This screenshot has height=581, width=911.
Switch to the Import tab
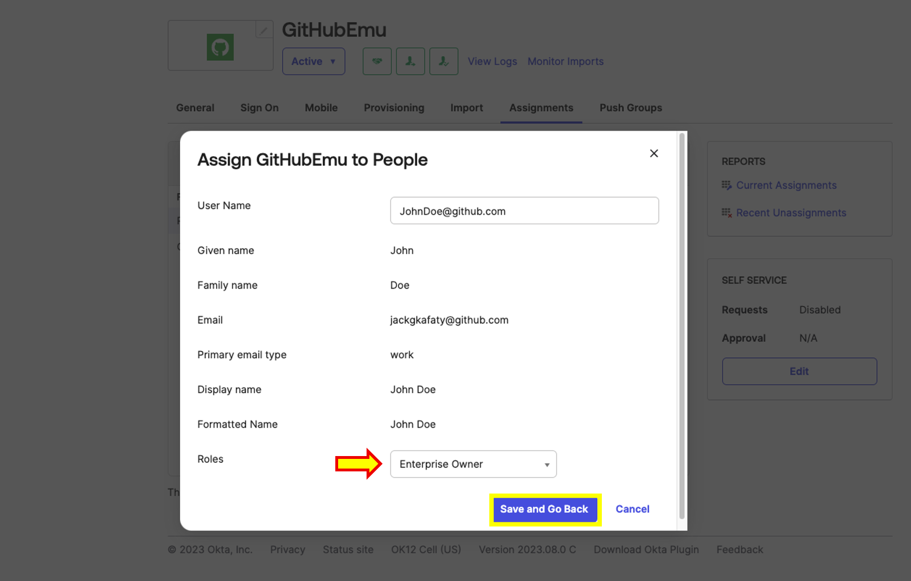[467, 108]
